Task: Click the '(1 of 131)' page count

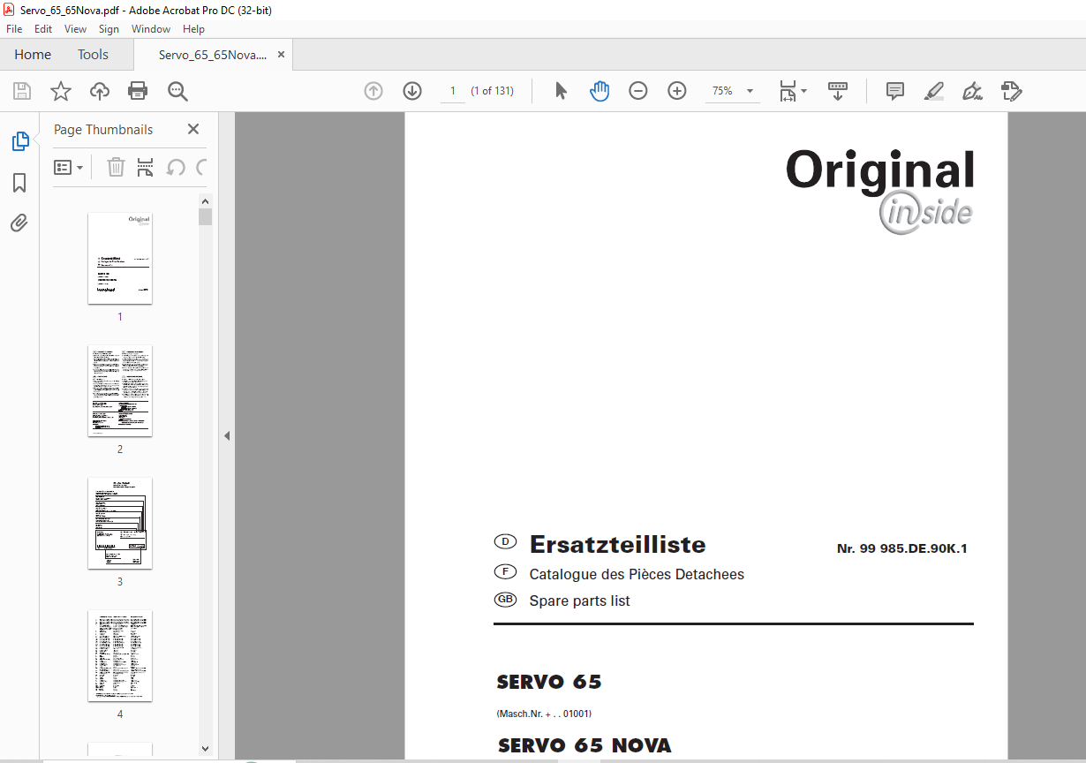Action: point(492,91)
